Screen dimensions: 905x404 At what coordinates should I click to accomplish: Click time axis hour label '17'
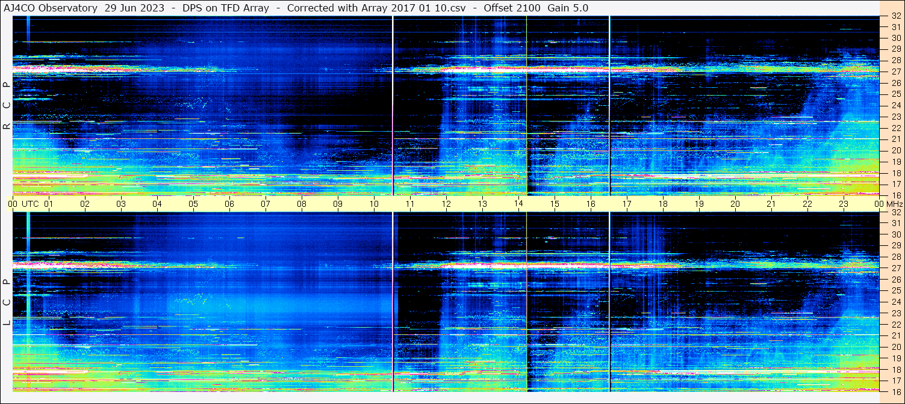click(627, 204)
